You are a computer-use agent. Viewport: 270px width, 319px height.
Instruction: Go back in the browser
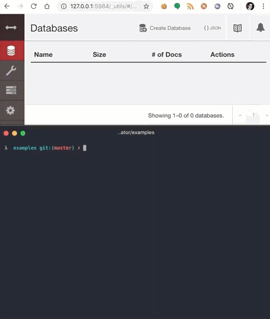click(7, 6)
